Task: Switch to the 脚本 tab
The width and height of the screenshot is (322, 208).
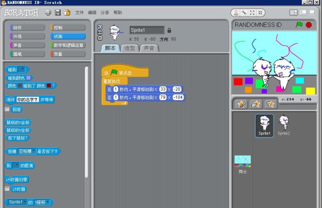Action: [x=110, y=48]
